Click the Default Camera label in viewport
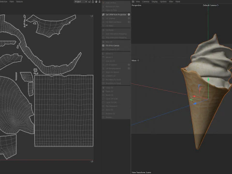Screen dimensions: 232x174 [x=211, y=5]
